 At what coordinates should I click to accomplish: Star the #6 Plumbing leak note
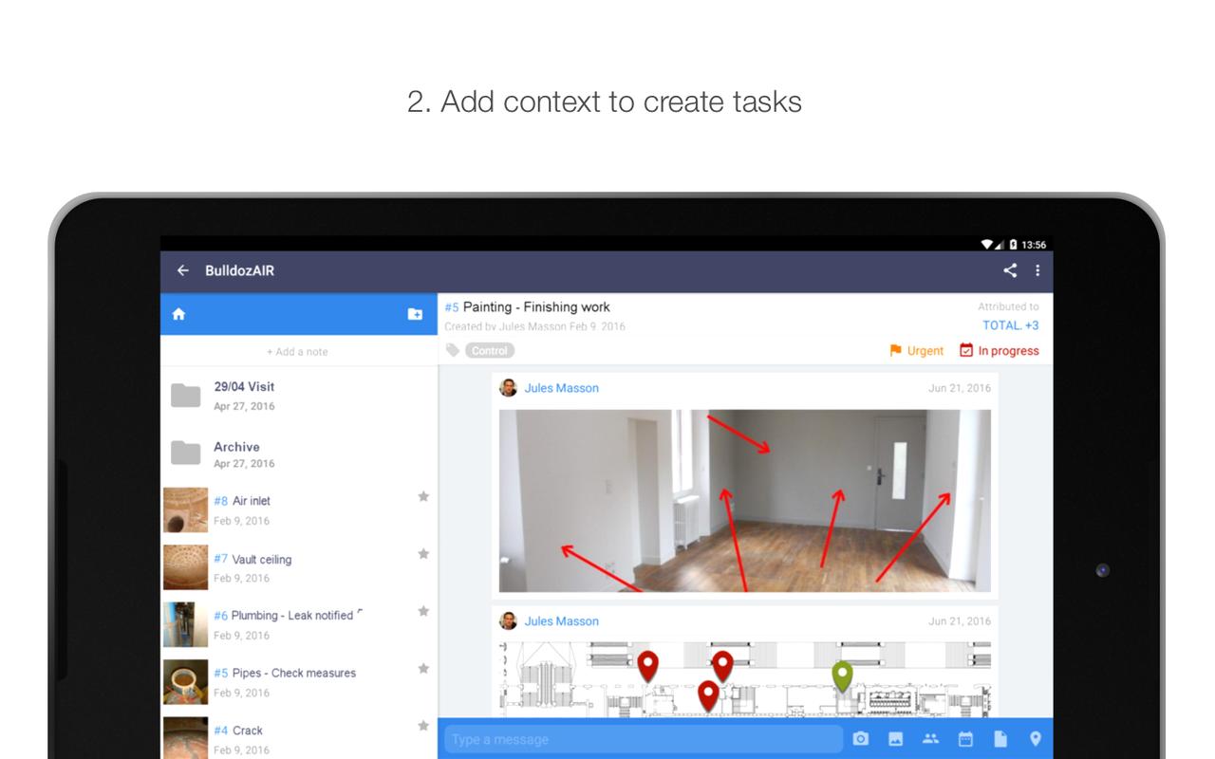(x=423, y=611)
